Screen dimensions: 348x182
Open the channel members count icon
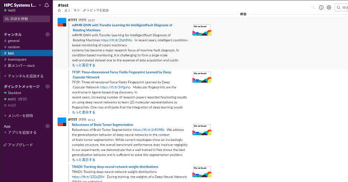[67, 11]
